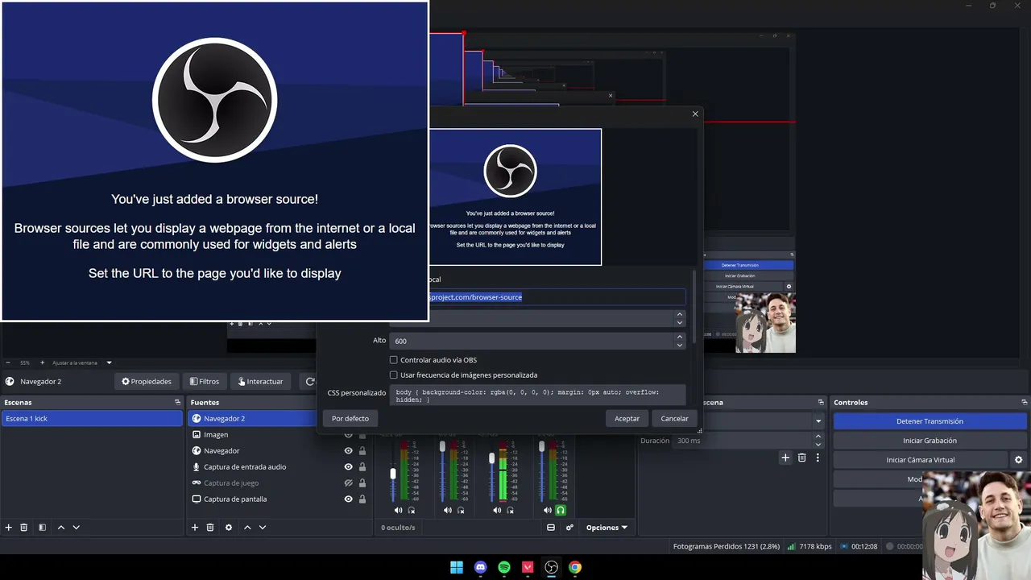Click Iniciar Grabación button
1031x580 pixels.
930,441
